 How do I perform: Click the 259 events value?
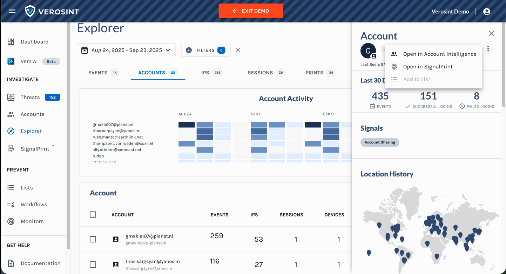click(x=217, y=236)
